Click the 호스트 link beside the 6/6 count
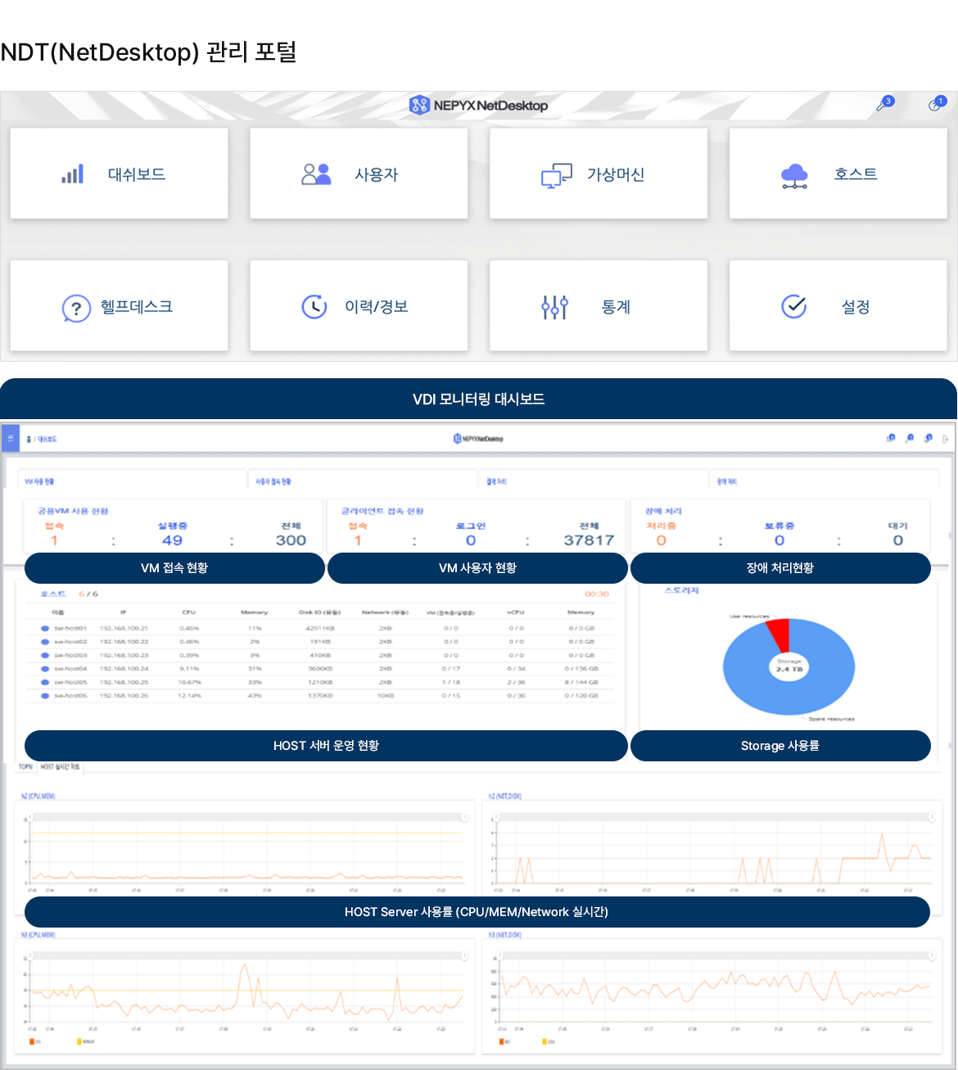The width and height of the screenshot is (958, 1070). (x=53, y=594)
